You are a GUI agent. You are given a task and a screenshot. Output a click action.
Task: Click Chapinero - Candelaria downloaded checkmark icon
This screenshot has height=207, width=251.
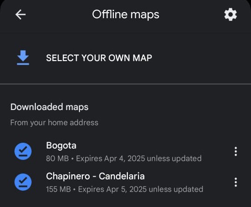23,182
